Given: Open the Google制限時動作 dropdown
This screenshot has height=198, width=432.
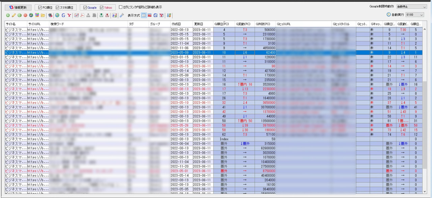Looking at the screenshot, I should pos(411,7).
